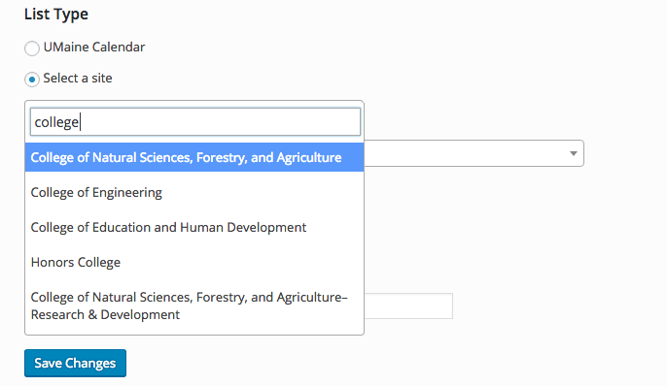
Task: Collapse the list via the combo box behind it
Action: click(x=474, y=153)
